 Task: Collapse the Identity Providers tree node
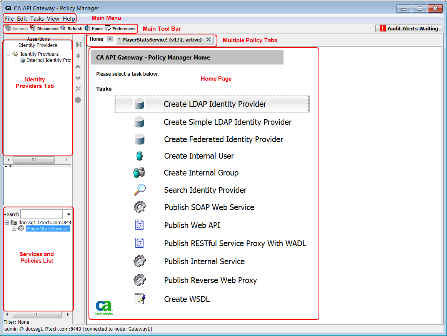8,54
